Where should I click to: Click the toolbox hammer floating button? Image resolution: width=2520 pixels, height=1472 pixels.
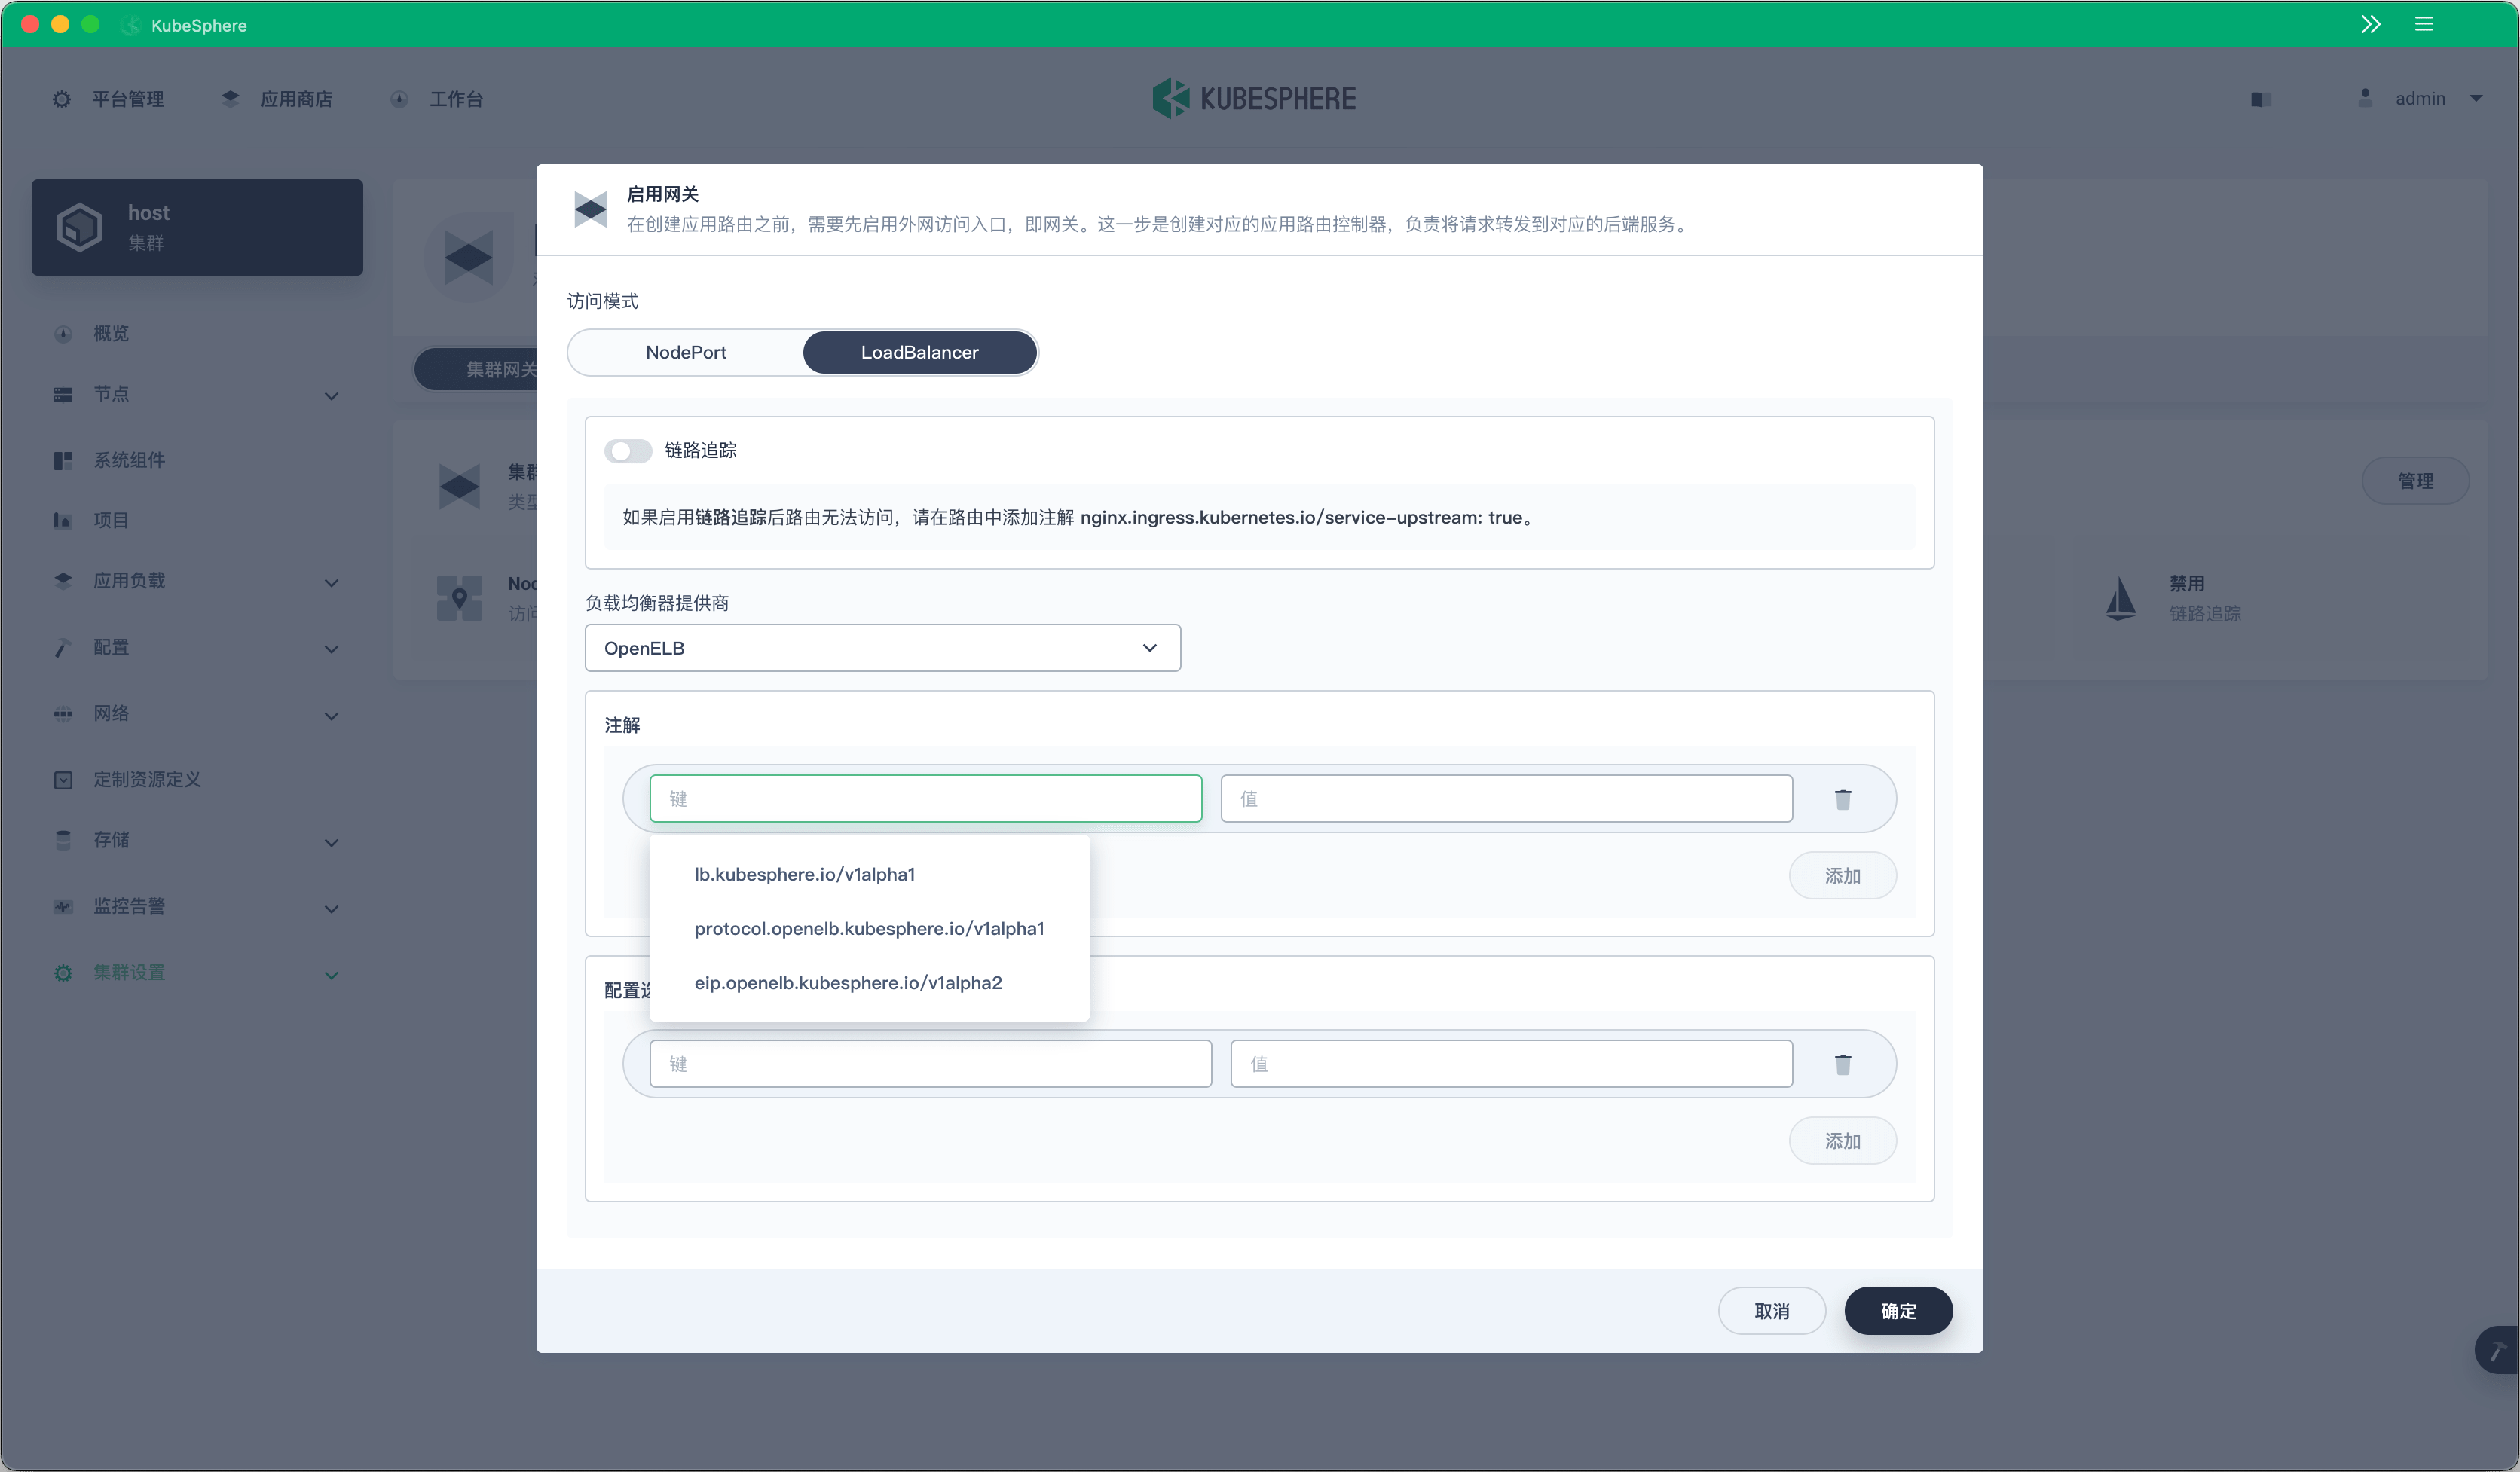(2497, 1351)
